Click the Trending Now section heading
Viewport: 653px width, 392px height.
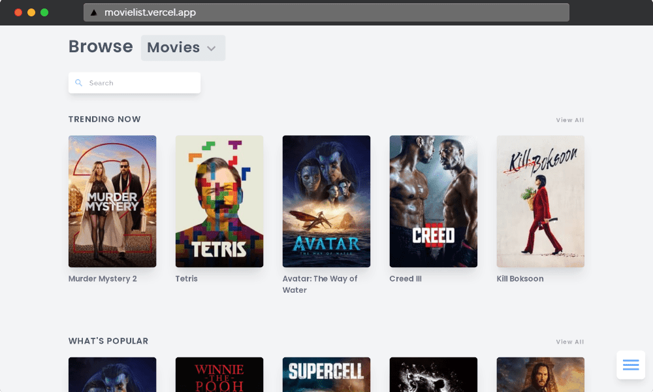(x=104, y=119)
